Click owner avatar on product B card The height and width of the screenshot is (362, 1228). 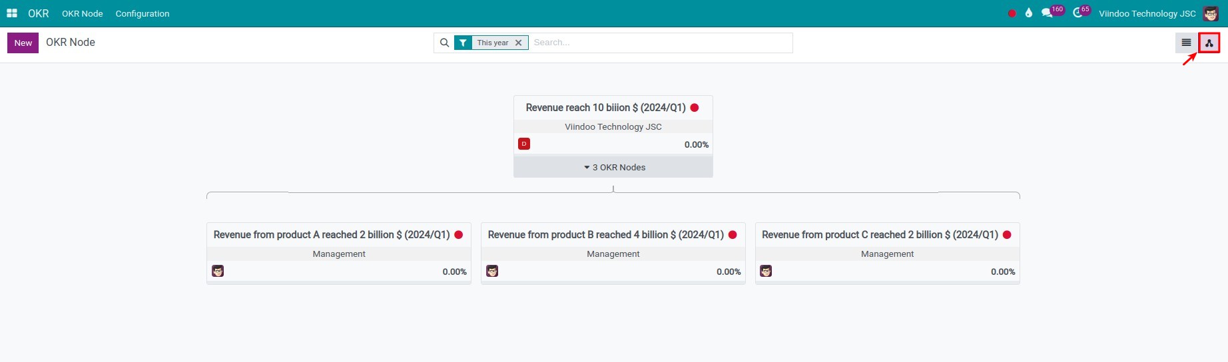tap(492, 271)
